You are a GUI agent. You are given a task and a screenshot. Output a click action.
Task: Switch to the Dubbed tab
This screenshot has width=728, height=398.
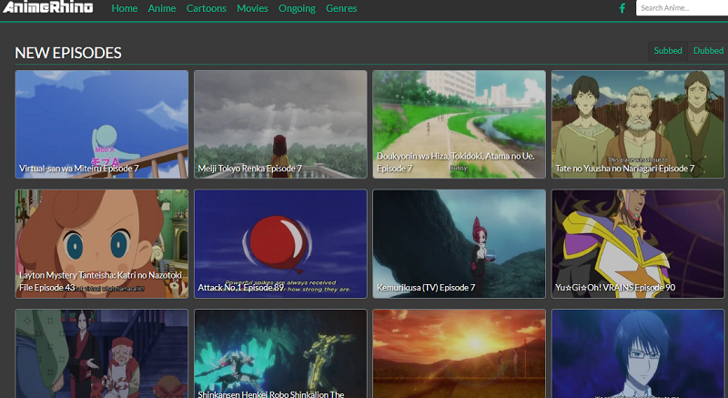point(708,51)
